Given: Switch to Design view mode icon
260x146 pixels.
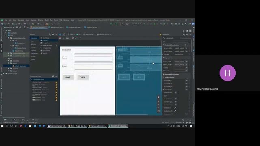Looking at the screenshot, I should tap(191, 31).
